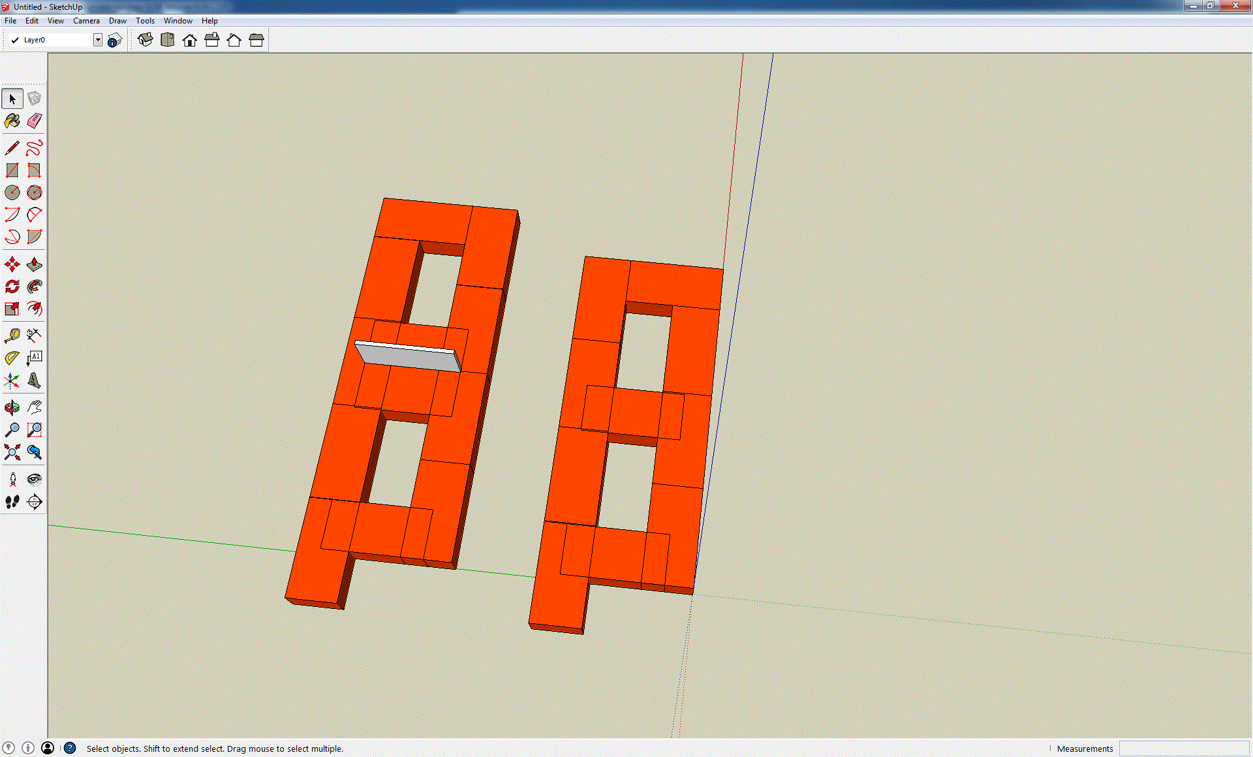Activate the Orbit tool
The image size is (1253, 757).
[x=12, y=408]
